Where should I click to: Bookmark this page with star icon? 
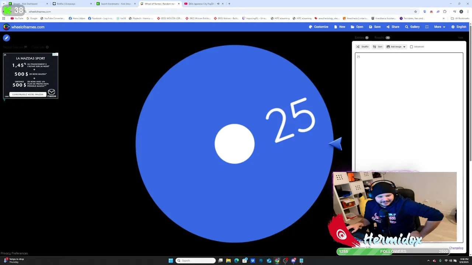(416, 11)
